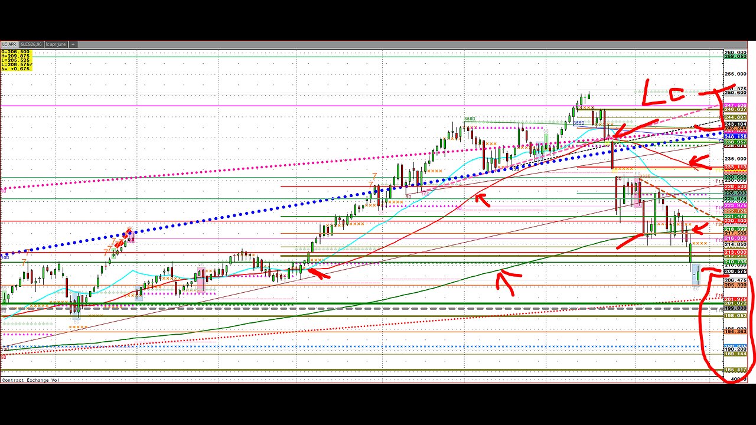The image size is (756, 425).
Task: Click the +0.675 net change readout
Action: coord(15,68)
